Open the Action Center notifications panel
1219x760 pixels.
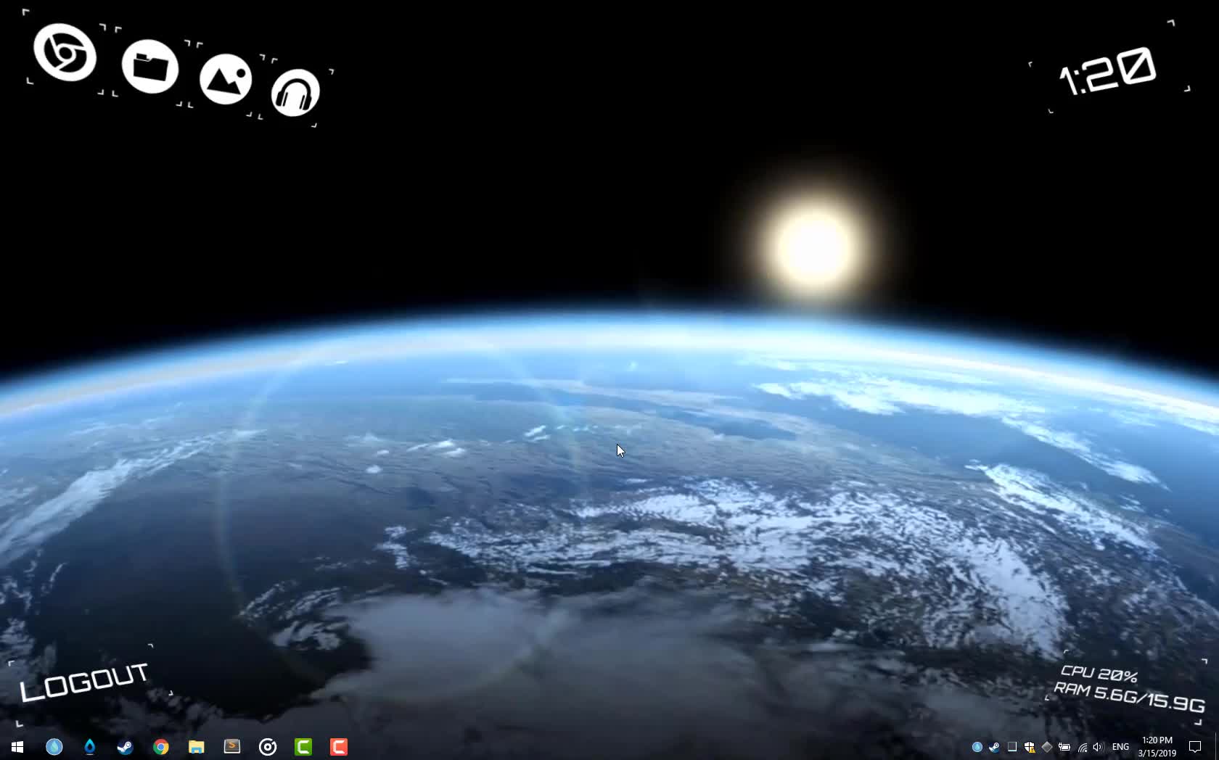(x=1195, y=747)
